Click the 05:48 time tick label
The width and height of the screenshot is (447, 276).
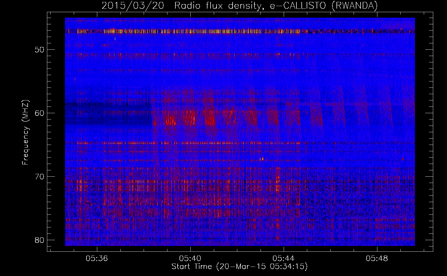tap(377, 258)
